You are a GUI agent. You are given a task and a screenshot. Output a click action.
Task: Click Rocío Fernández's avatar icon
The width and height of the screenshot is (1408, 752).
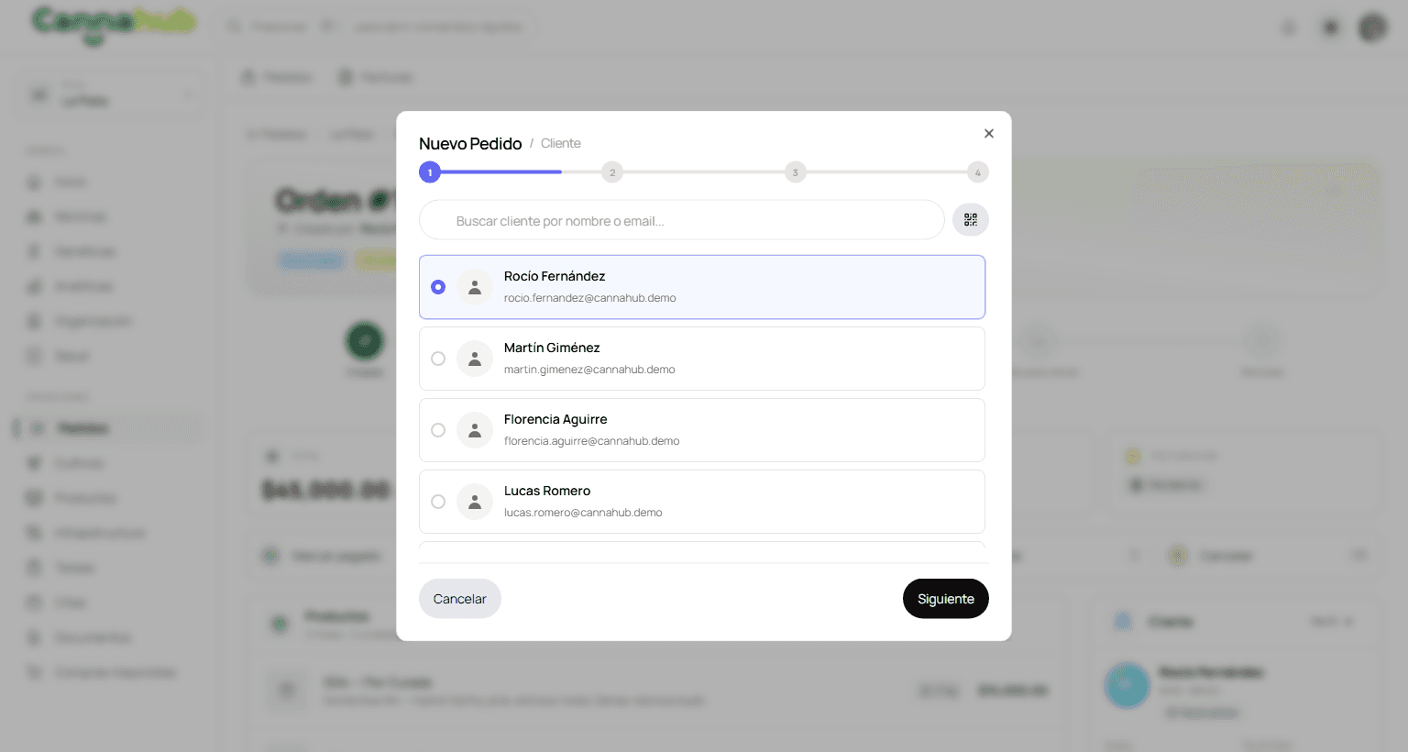click(x=475, y=287)
